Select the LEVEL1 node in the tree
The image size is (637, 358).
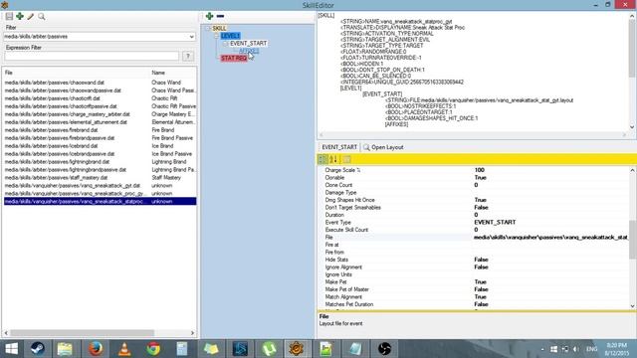point(230,36)
